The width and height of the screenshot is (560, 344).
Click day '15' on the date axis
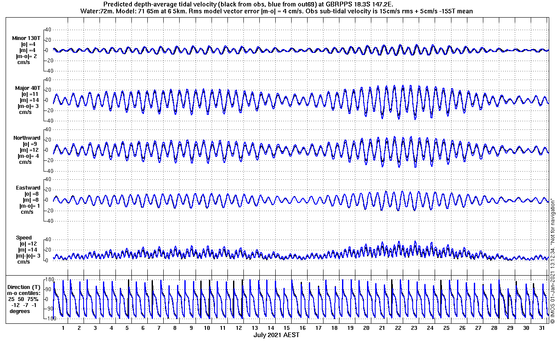pyautogui.click(x=286, y=328)
